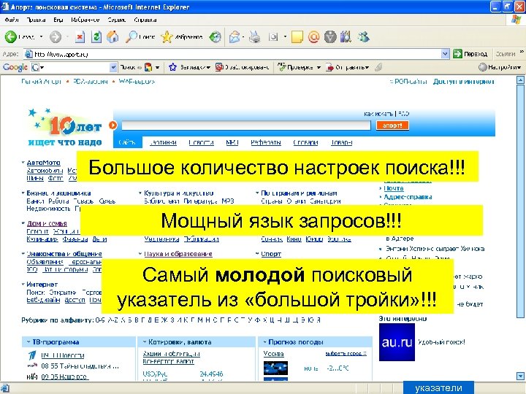Open the Справка menu
526x394 pixels.
(x=145, y=20)
